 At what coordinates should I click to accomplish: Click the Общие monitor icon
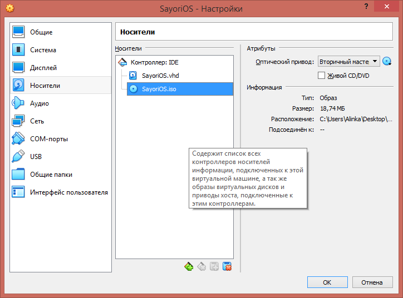coord(18,32)
